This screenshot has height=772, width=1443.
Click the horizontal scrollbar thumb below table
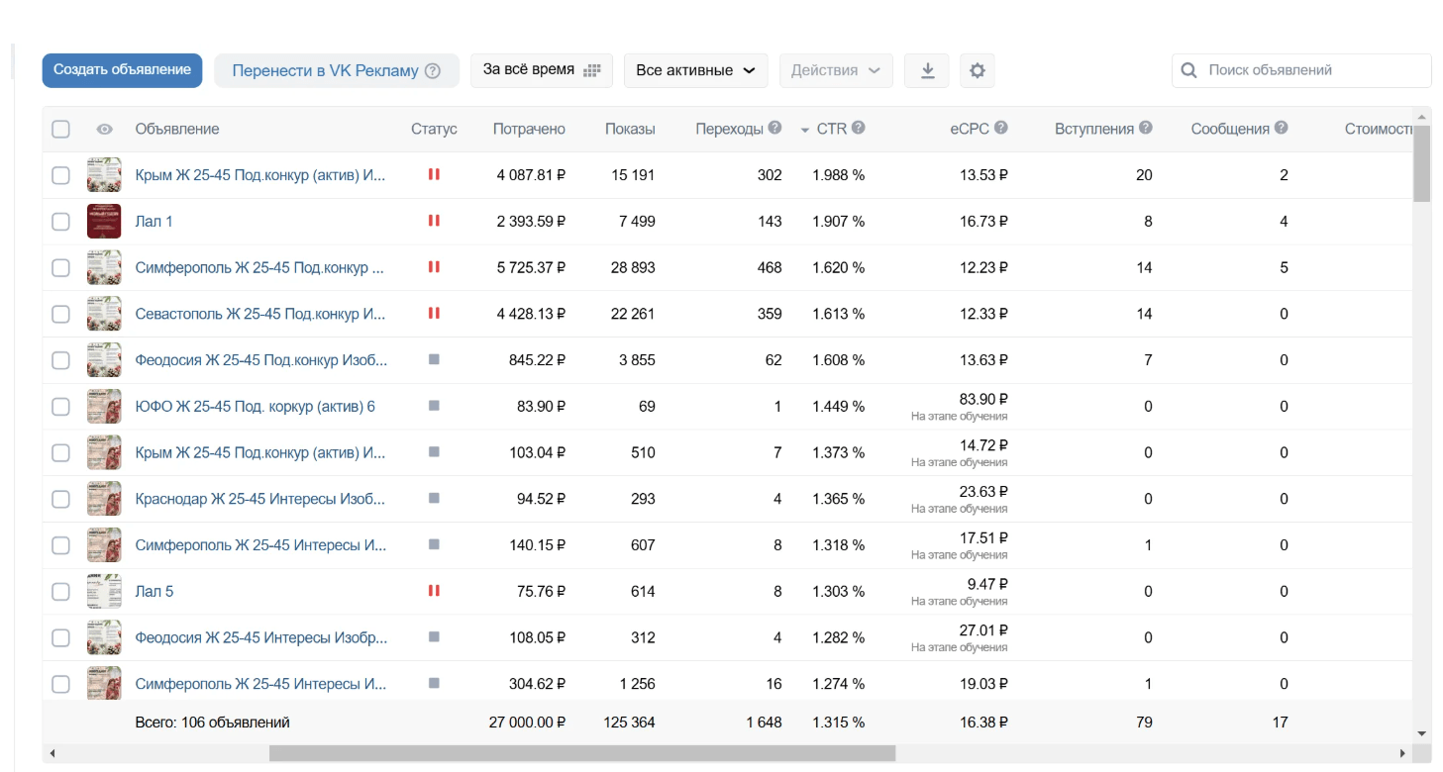(582, 754)
